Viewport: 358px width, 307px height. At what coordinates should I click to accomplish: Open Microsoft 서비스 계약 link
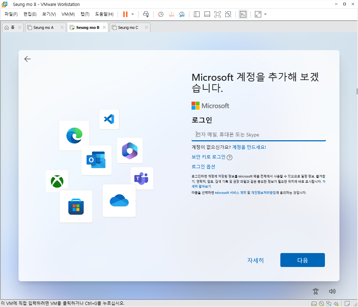point(231,192)
